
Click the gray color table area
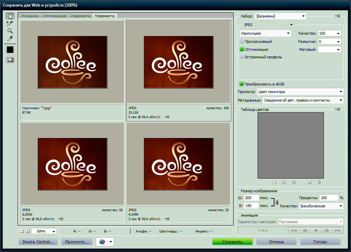click(x=291, y=146)
